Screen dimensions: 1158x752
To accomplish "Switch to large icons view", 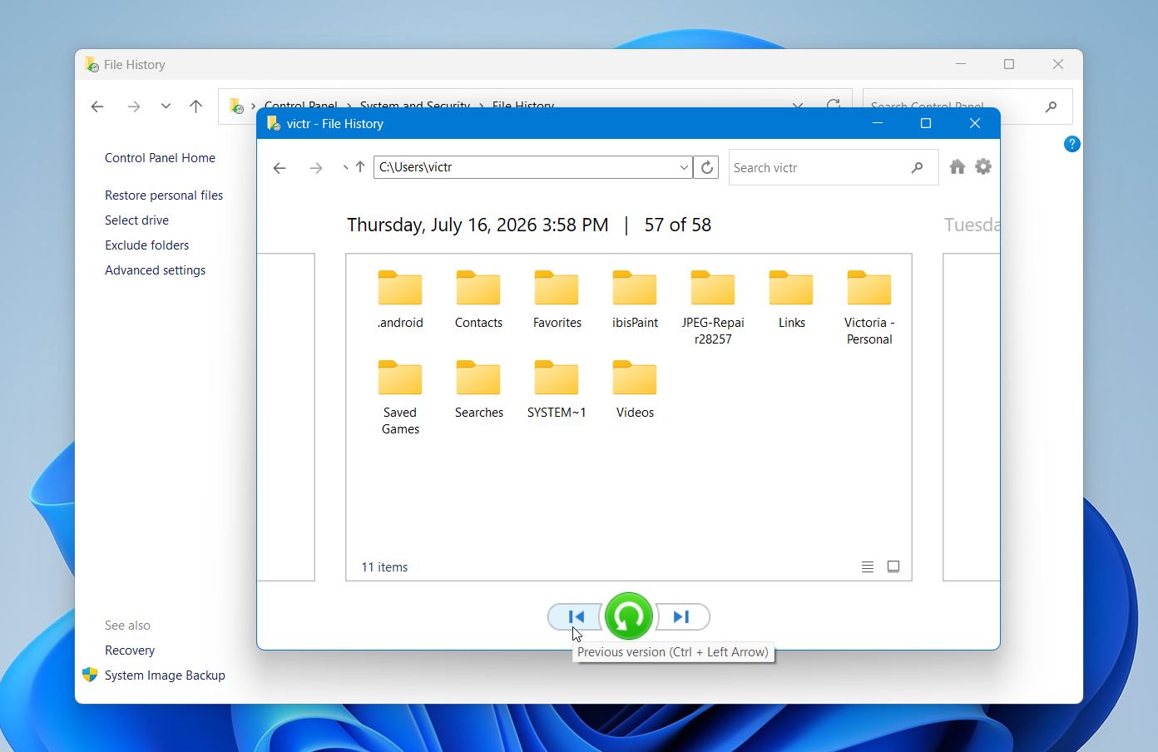I will (893, 566).
